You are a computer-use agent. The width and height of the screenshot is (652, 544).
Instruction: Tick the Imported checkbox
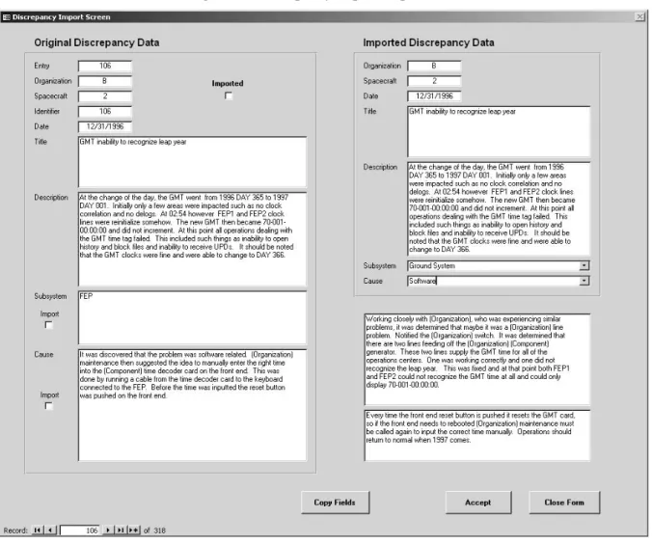click(229, 95)
